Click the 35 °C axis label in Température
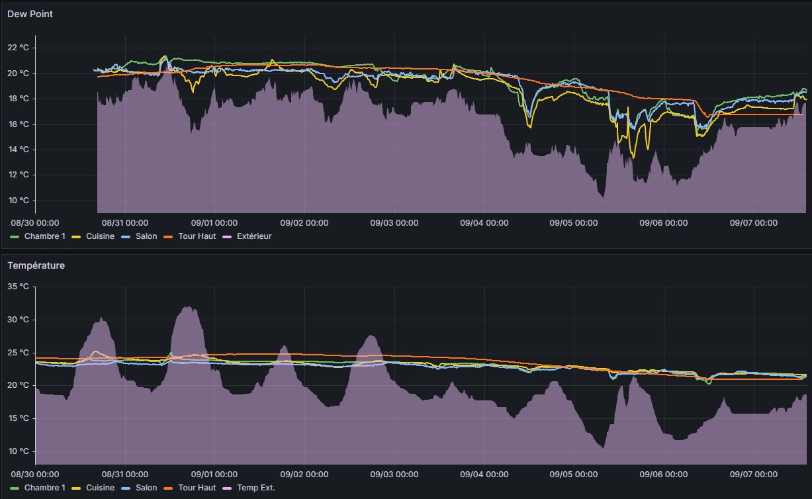This screenshot has width=812, height=499. point(18,287)
